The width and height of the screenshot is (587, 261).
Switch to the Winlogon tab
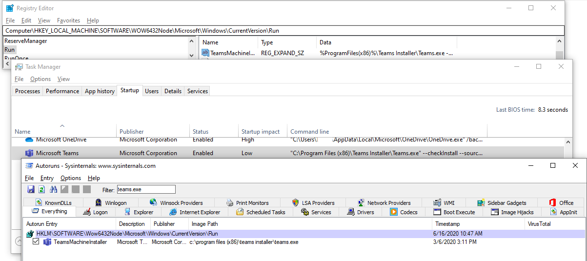110,202
